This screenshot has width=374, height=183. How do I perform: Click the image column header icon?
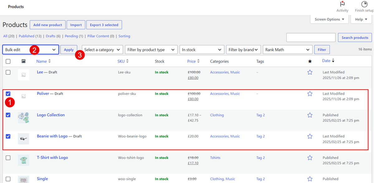(23, 61)
